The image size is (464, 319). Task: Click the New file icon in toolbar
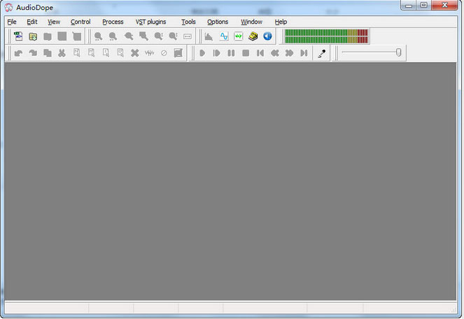point(18,36)
